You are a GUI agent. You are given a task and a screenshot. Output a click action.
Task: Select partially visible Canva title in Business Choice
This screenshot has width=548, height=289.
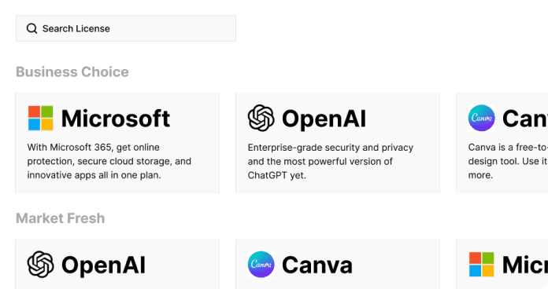click(525, 119)
